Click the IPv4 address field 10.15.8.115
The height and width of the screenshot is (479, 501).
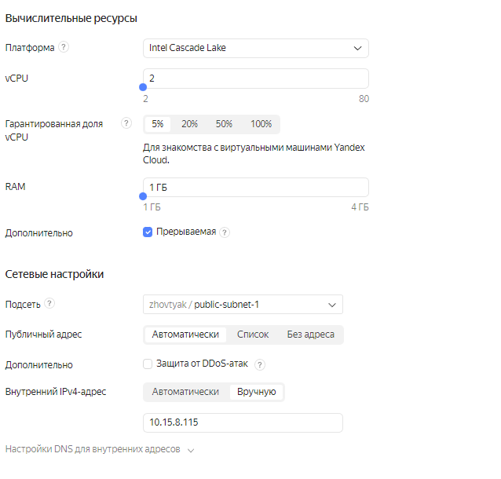pyautogui.click(x=243, y=422)
